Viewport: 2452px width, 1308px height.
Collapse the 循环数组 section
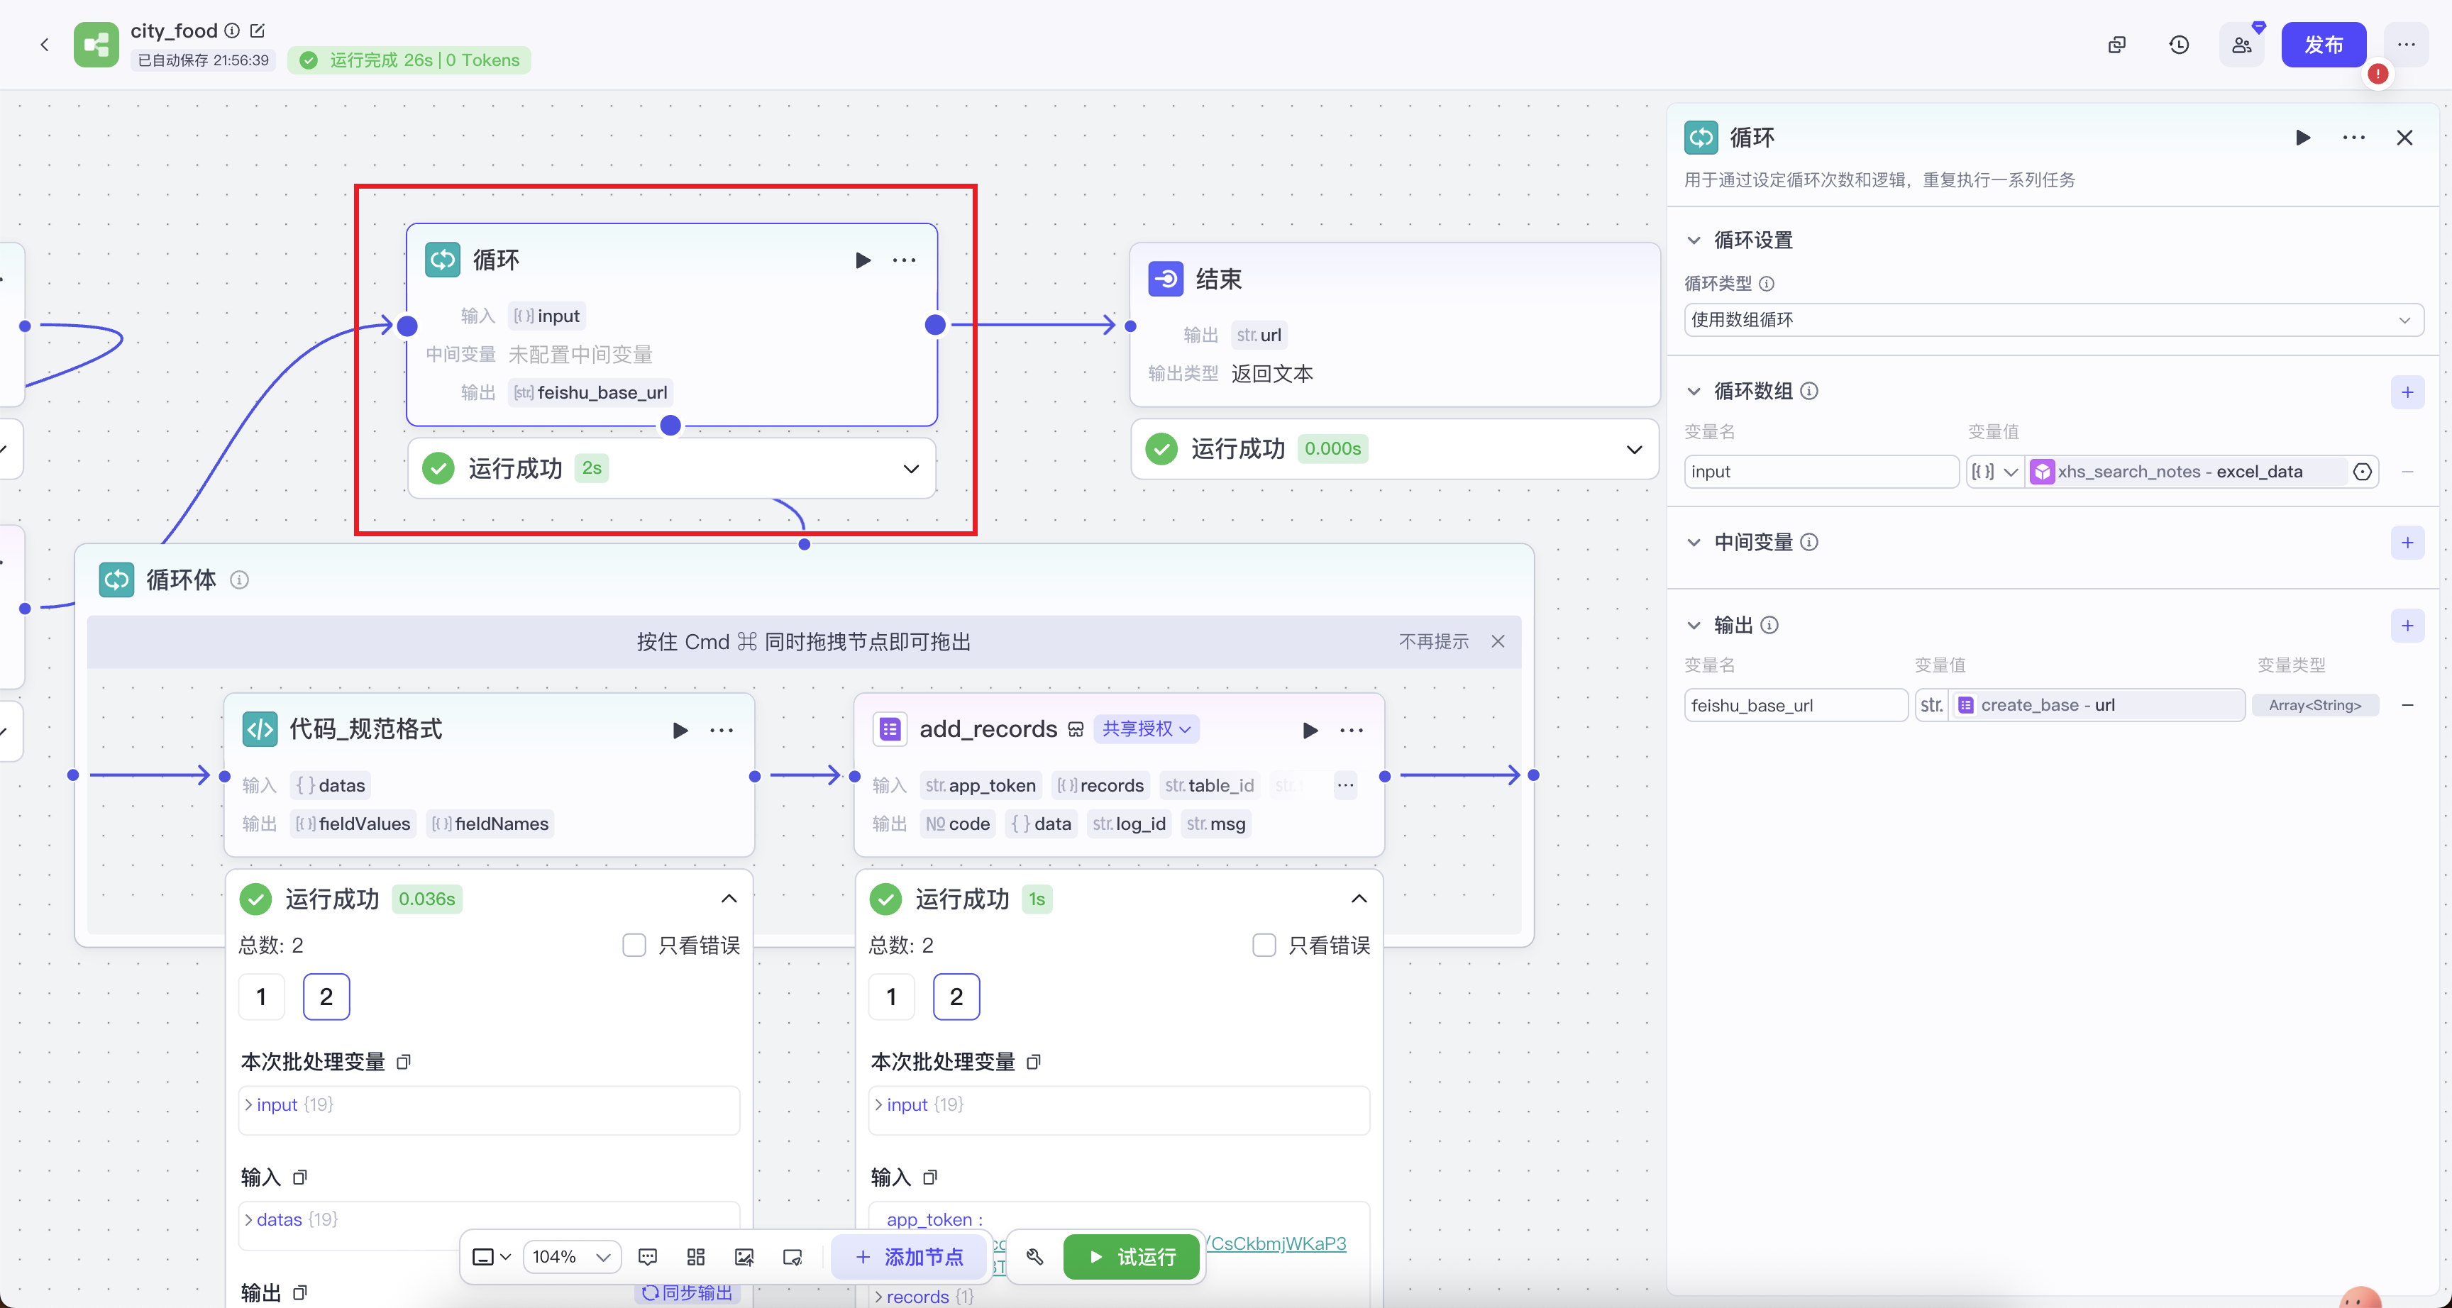point(1694,392)
